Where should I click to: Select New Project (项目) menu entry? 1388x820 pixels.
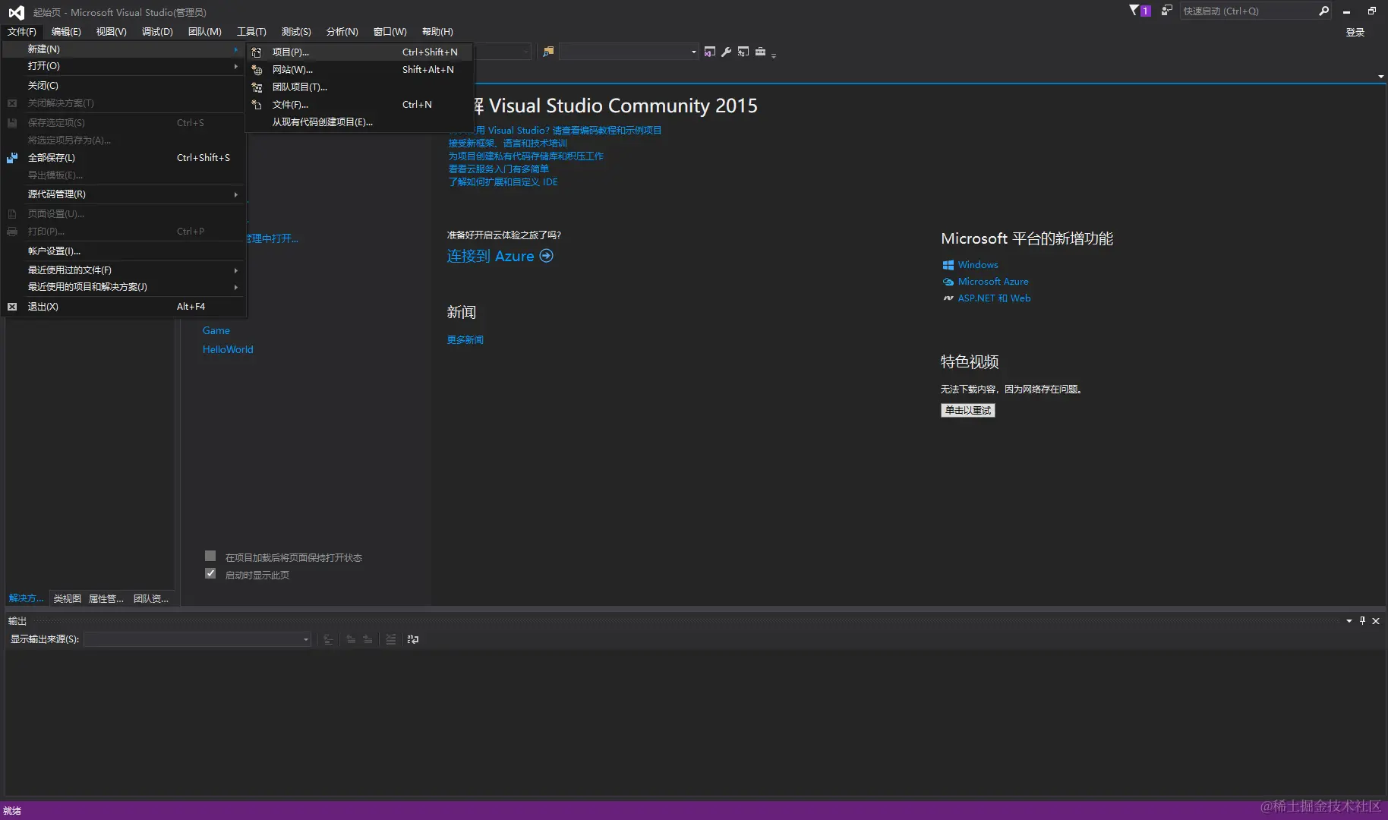359,52
